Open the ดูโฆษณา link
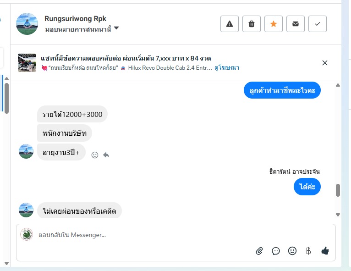 coord(227,68)
